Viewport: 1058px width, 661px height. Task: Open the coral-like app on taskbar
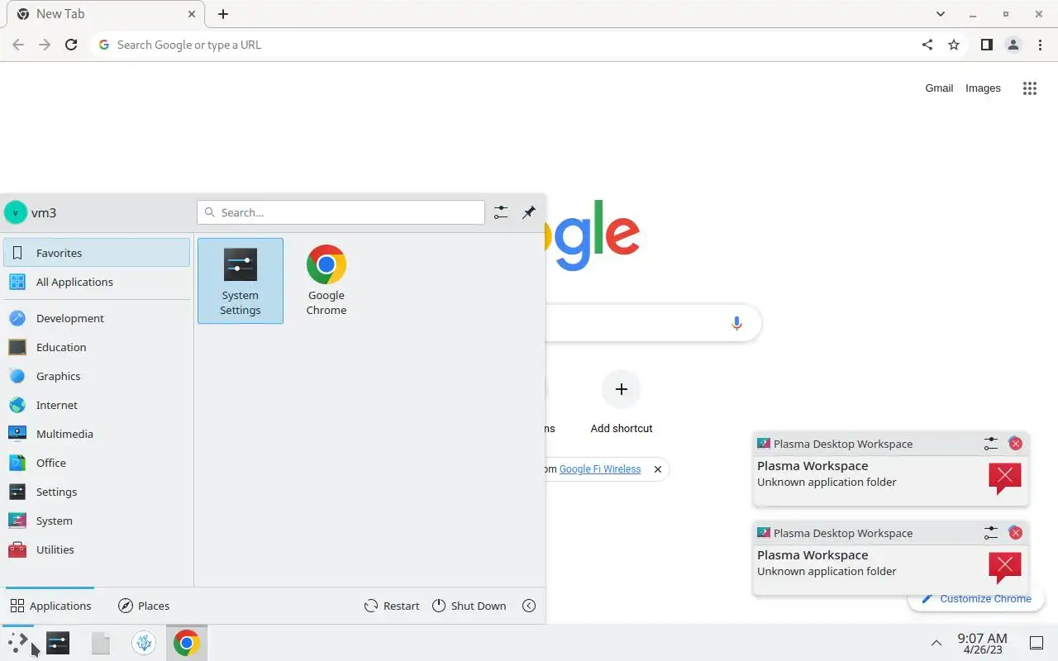click(144, 643)
